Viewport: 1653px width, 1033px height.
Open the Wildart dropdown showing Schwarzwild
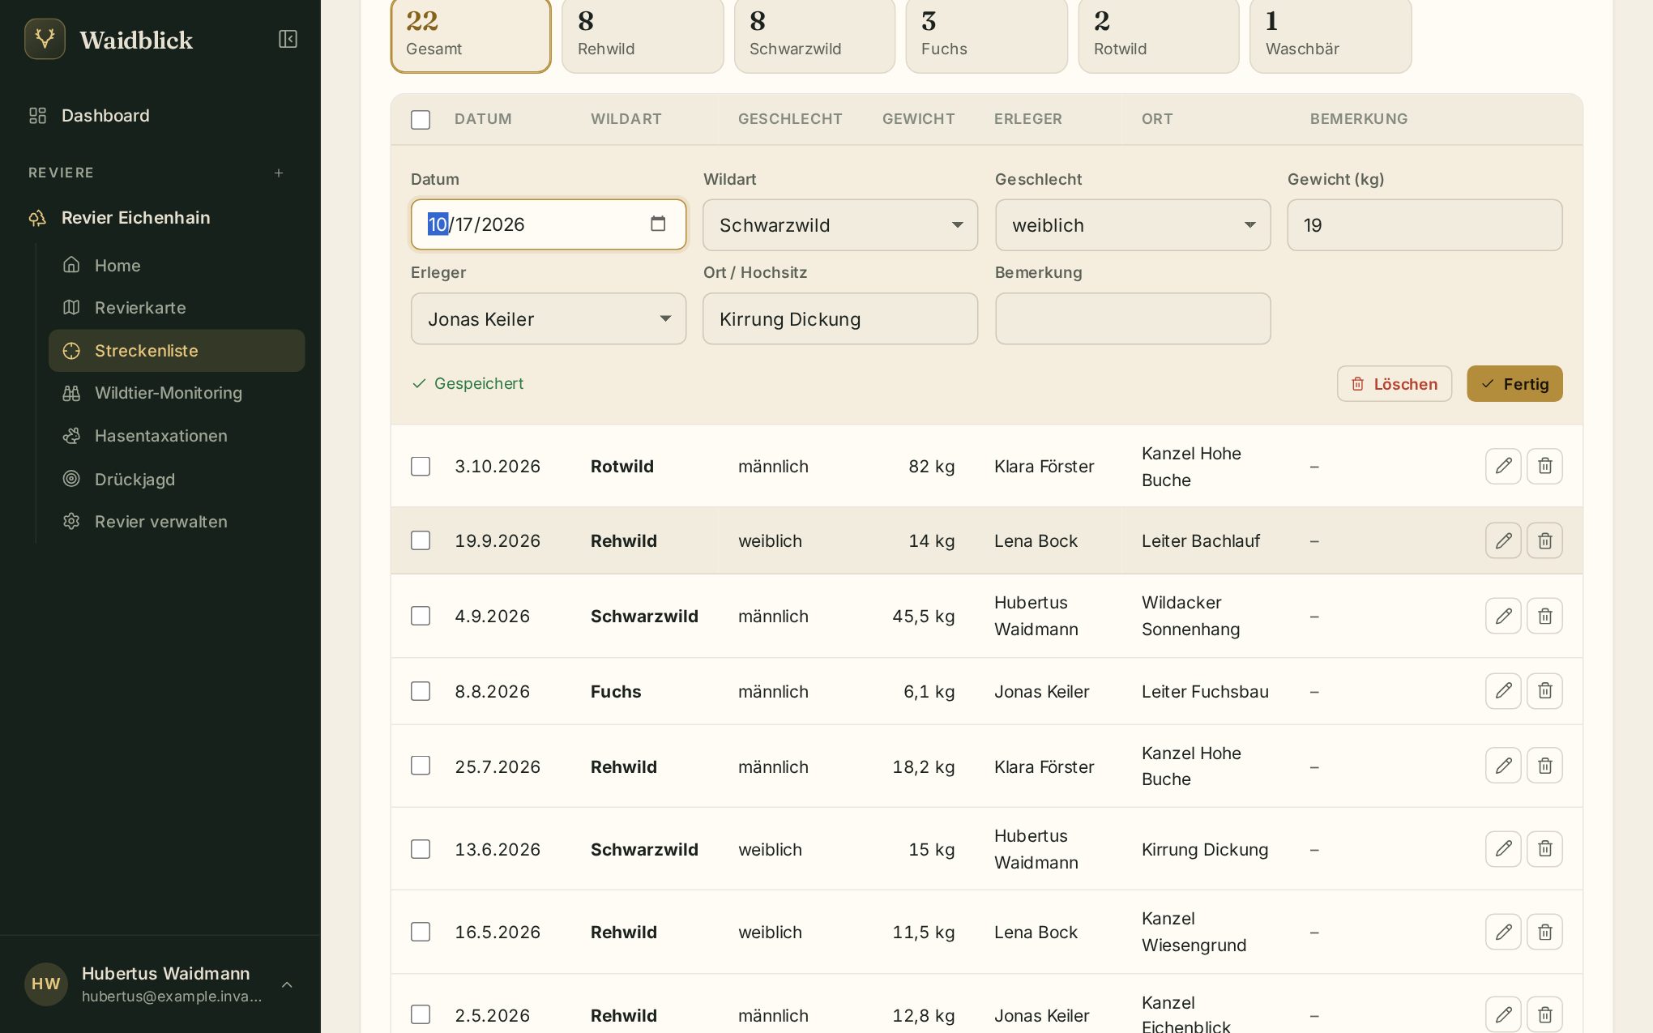[840, 224]
